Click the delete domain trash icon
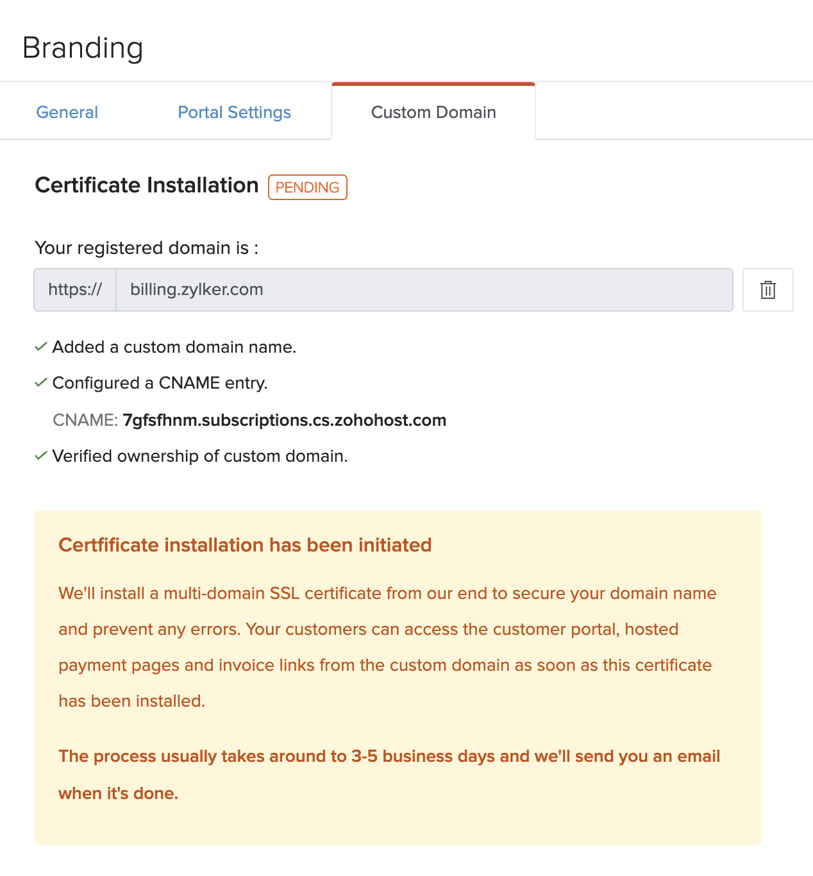813x876 pixels. point(767,290)
